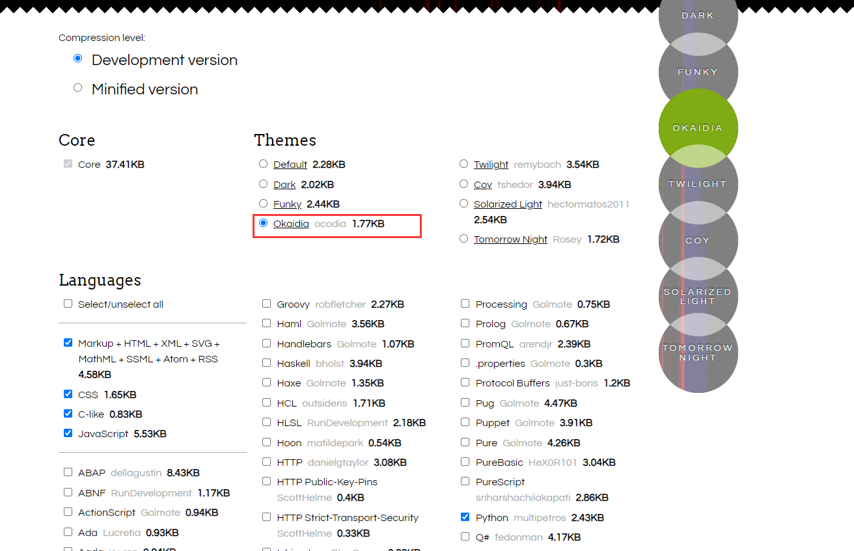The width and height of the screenshot is (854, 551).
Task: Click the Twilight theme link
Action: point(491,164)
